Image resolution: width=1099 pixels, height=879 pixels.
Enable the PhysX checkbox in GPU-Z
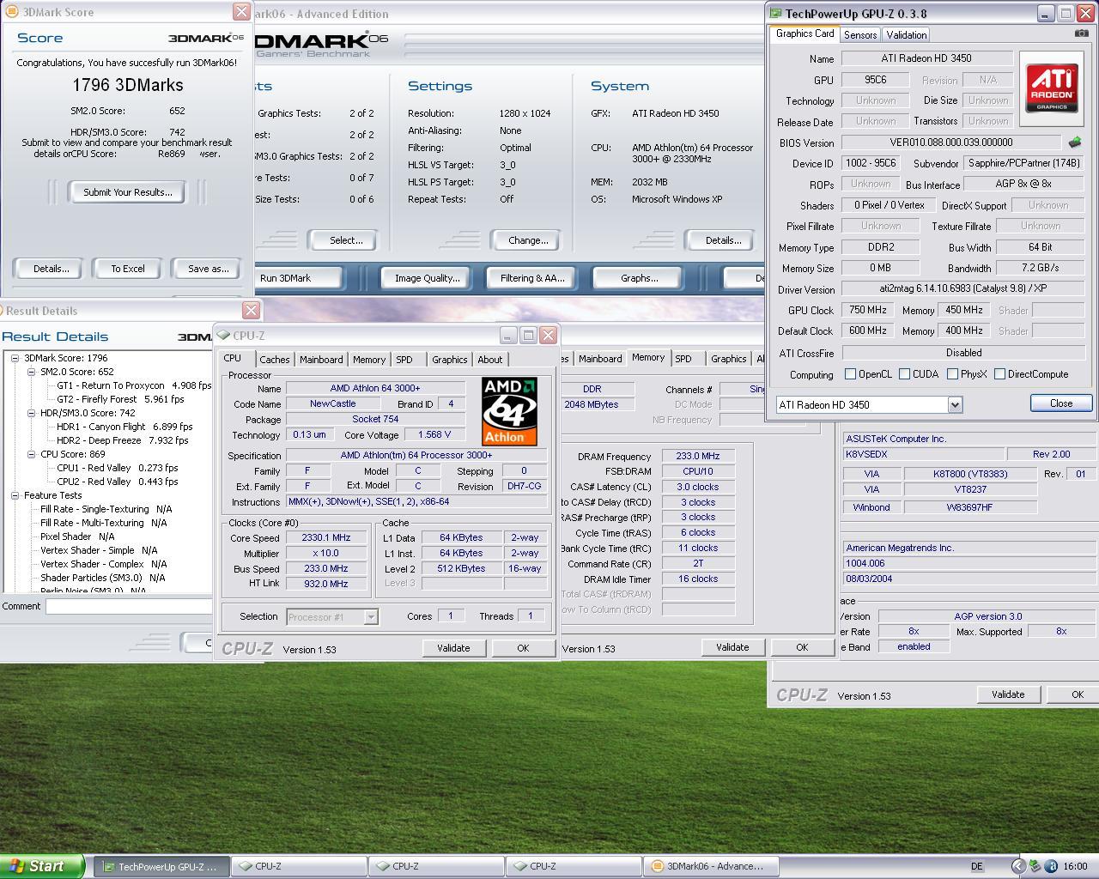click(952, 374)
